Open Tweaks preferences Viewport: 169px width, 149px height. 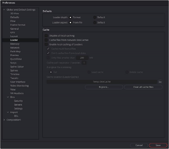[14, 78]
